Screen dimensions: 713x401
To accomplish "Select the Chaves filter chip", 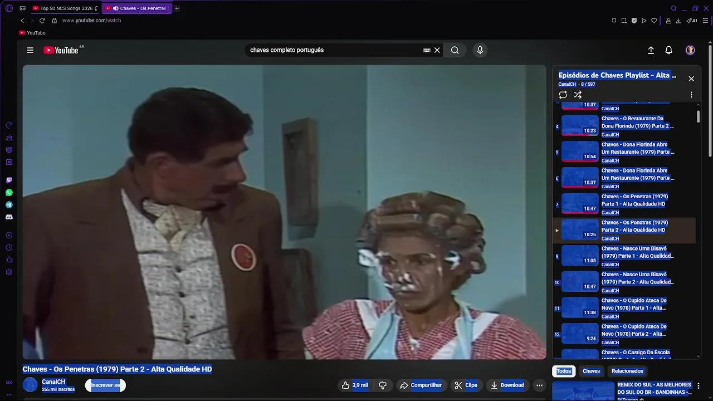I will [x=591, y=371].
